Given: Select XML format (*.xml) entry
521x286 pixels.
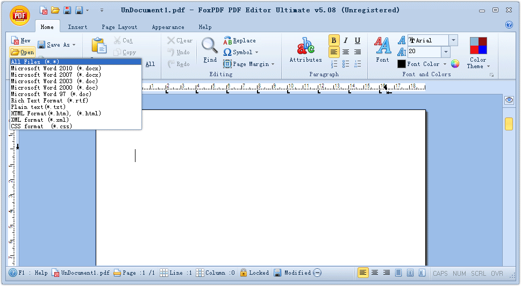Looking at the screenshot, I should pyautogui.click(x=76, y=120).
